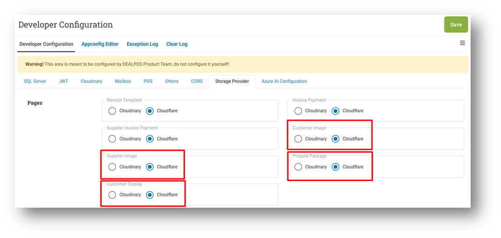Click the 'Customer Display' group label
The width and height of the screenshot is (501, 238).
(x=125, y=184)
